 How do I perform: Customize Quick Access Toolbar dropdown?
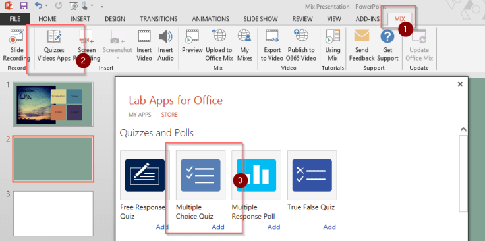pos(102,6)
